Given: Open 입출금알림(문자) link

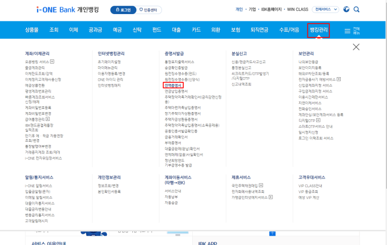Looking at the screenshot, I should point(38,191).
